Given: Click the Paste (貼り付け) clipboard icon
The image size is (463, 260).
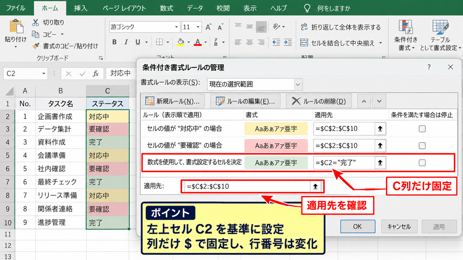Looking at the screenshot, I should [x=16, y=27].
